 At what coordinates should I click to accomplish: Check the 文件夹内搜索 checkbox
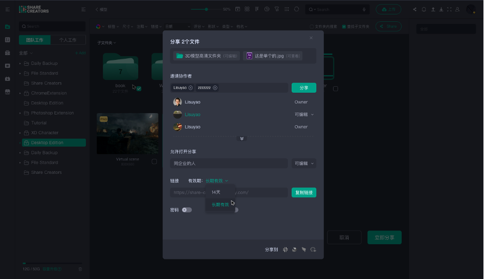311,26
